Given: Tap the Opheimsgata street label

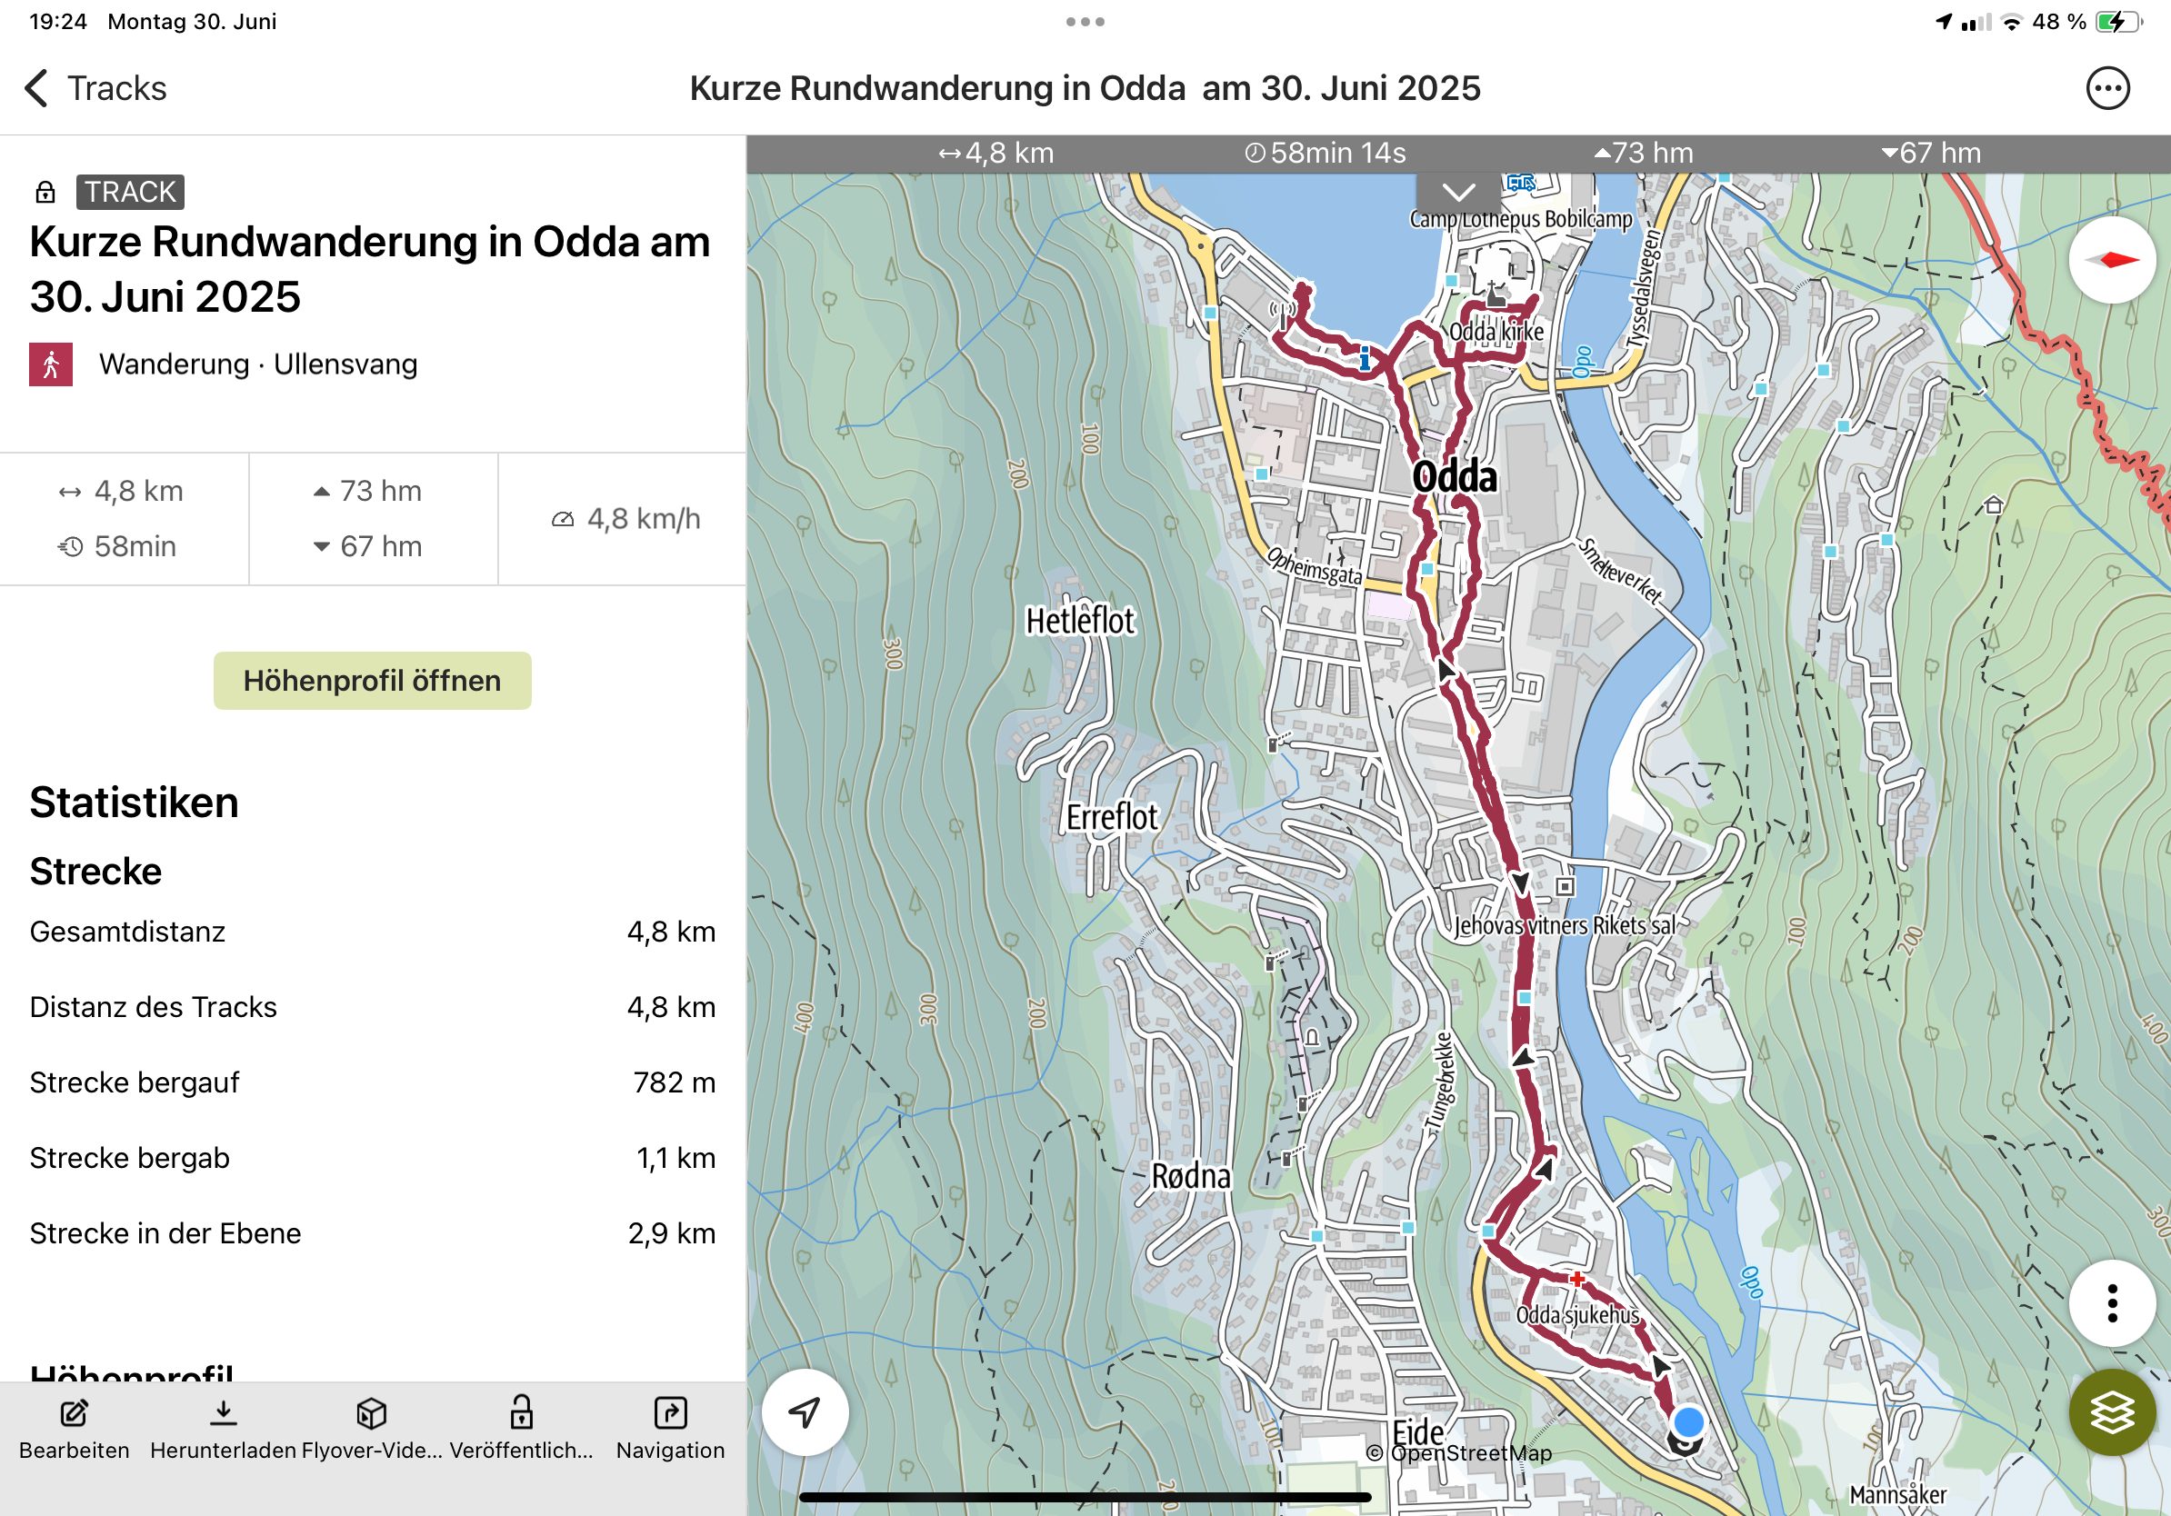Looking at the screenshot, I should [x=1315, y=568].
